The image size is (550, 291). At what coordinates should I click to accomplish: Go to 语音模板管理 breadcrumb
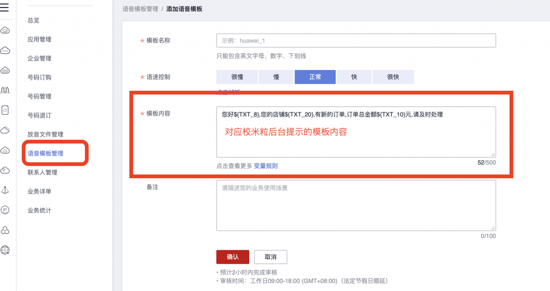click(140, 9)
